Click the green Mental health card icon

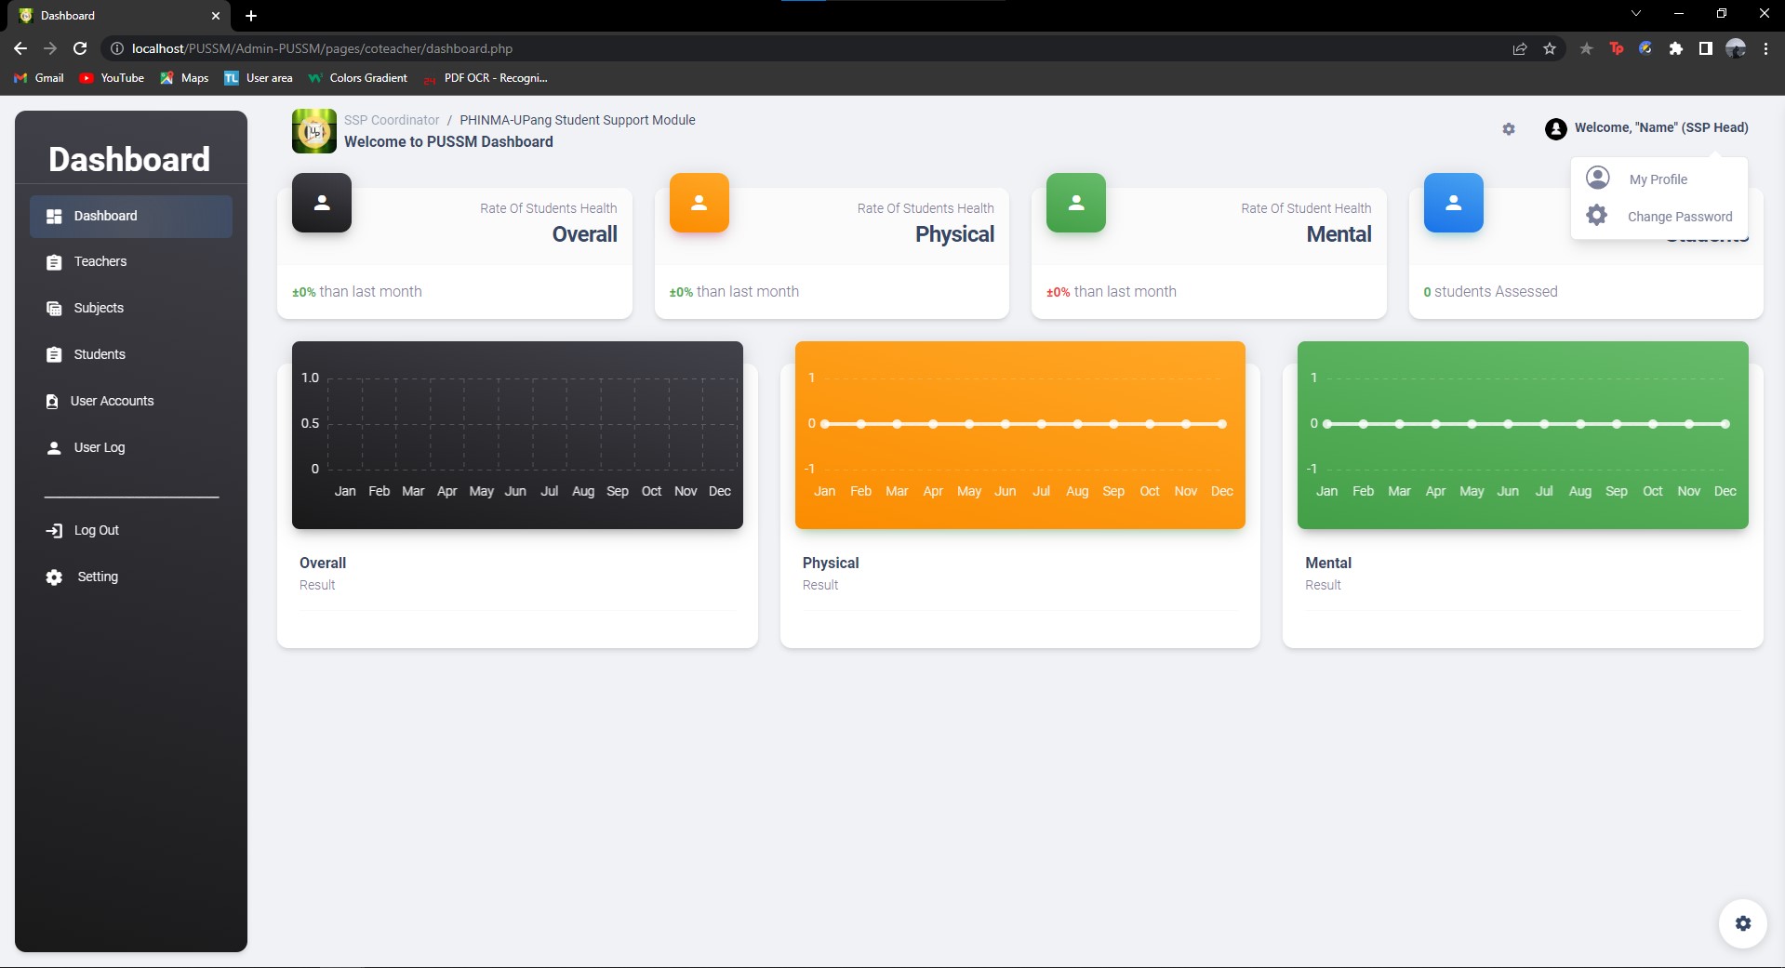(1075, 203)
